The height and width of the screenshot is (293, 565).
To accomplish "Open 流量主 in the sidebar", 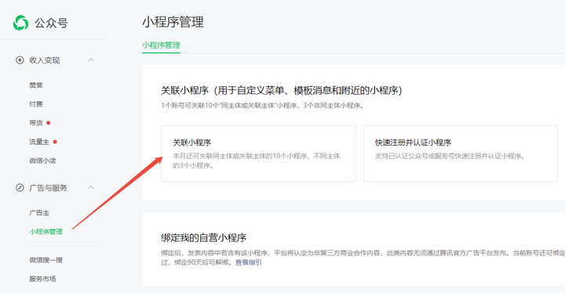I will coord(39,142).
